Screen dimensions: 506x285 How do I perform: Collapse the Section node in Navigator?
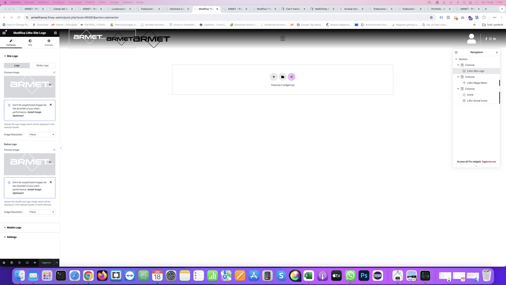point(456,59)
